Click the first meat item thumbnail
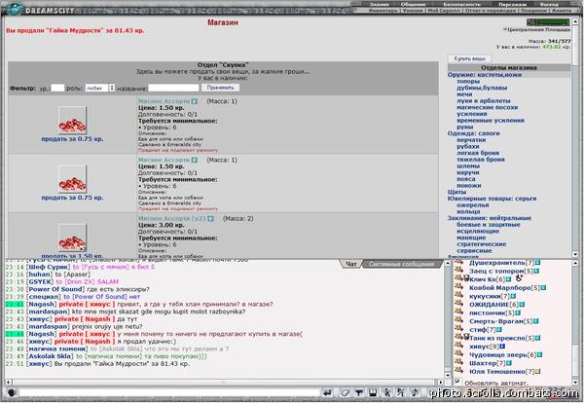 pos(72,121)
